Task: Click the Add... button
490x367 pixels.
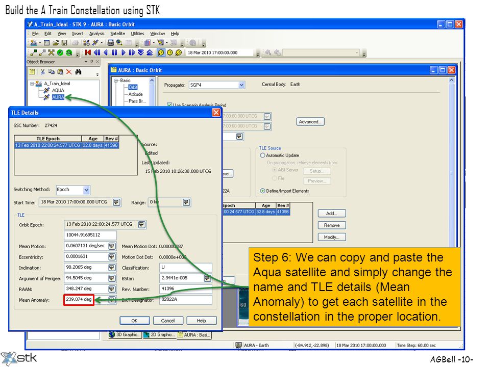Action: click(x=332, y=214)
